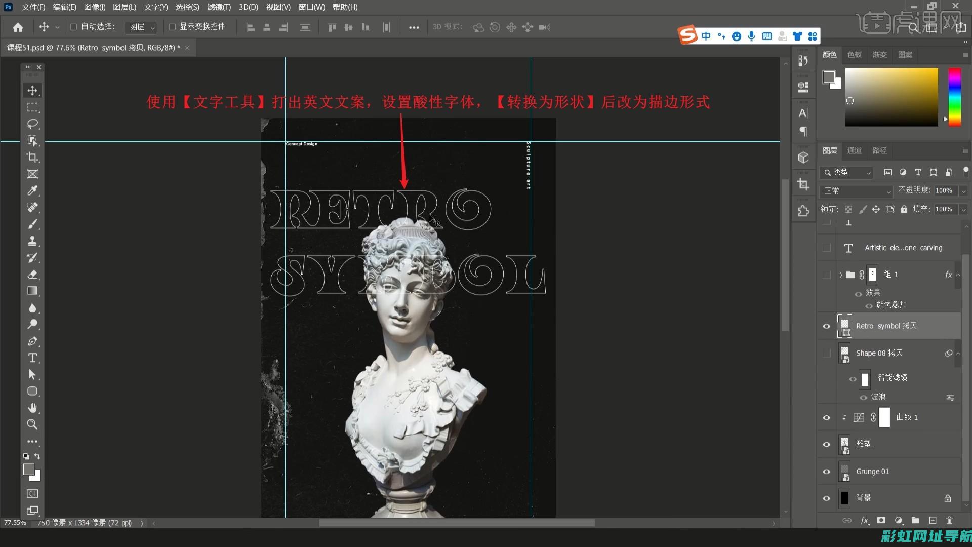Select the Lasso tool

(32, 124)
